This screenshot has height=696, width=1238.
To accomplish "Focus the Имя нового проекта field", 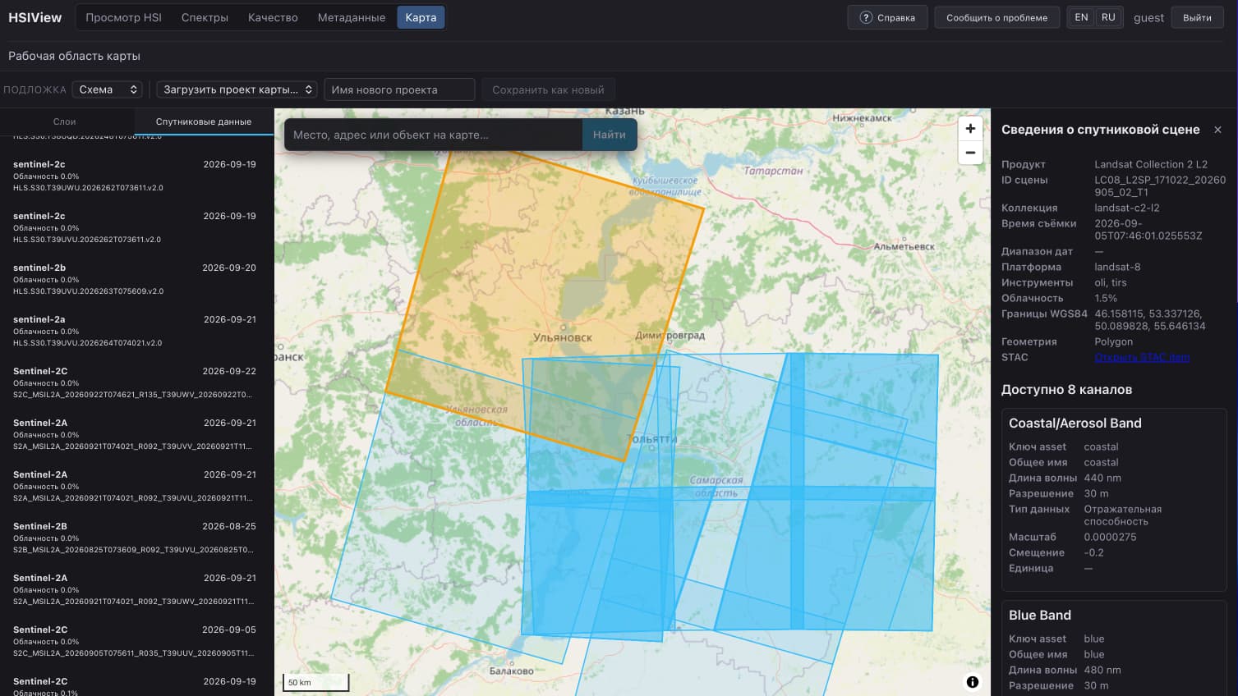I will (x=399, y=89).
